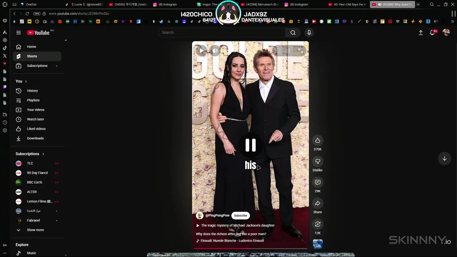This screenshot has width=457, height=257.
Task: Open Watch later
Action: click(37, 119)
